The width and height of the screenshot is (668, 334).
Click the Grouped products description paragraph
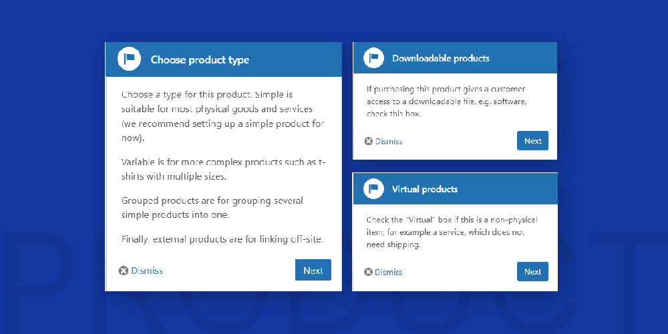pos(212,208)
